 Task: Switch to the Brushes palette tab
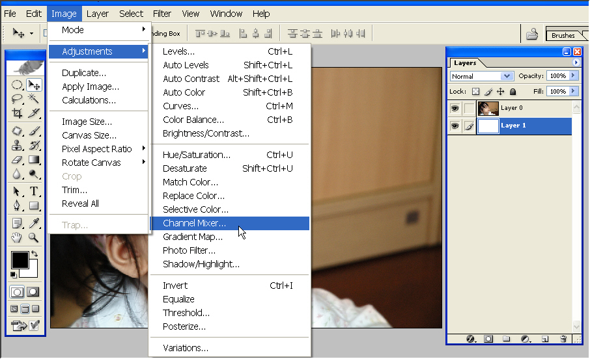click(564, 35)
